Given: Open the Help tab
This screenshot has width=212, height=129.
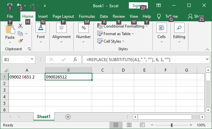Looking at the screenshot, I should (147, 16).
